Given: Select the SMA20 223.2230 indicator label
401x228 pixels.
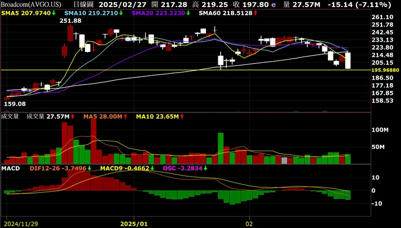Looking at the screenshot, I should pyautogui.click(x=158, y=13).
